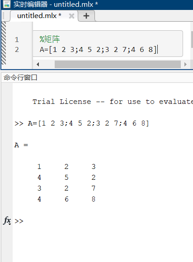Close the untitled.mlx tab
The image size is (193, 262).
(71, 16)
